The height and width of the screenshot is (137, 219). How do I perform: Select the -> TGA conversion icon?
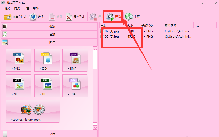75,86
